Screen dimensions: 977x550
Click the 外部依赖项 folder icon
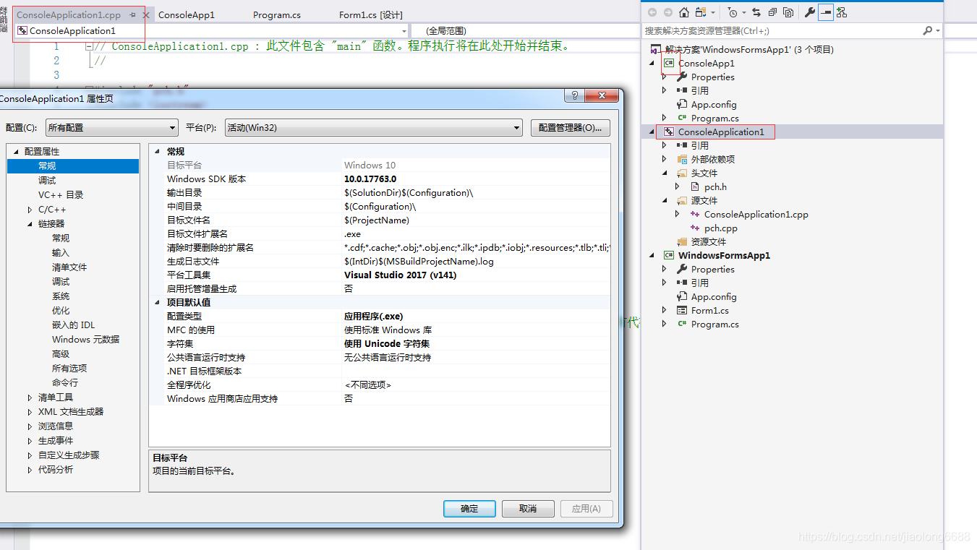pyautogui.click(x=682, y=159)
